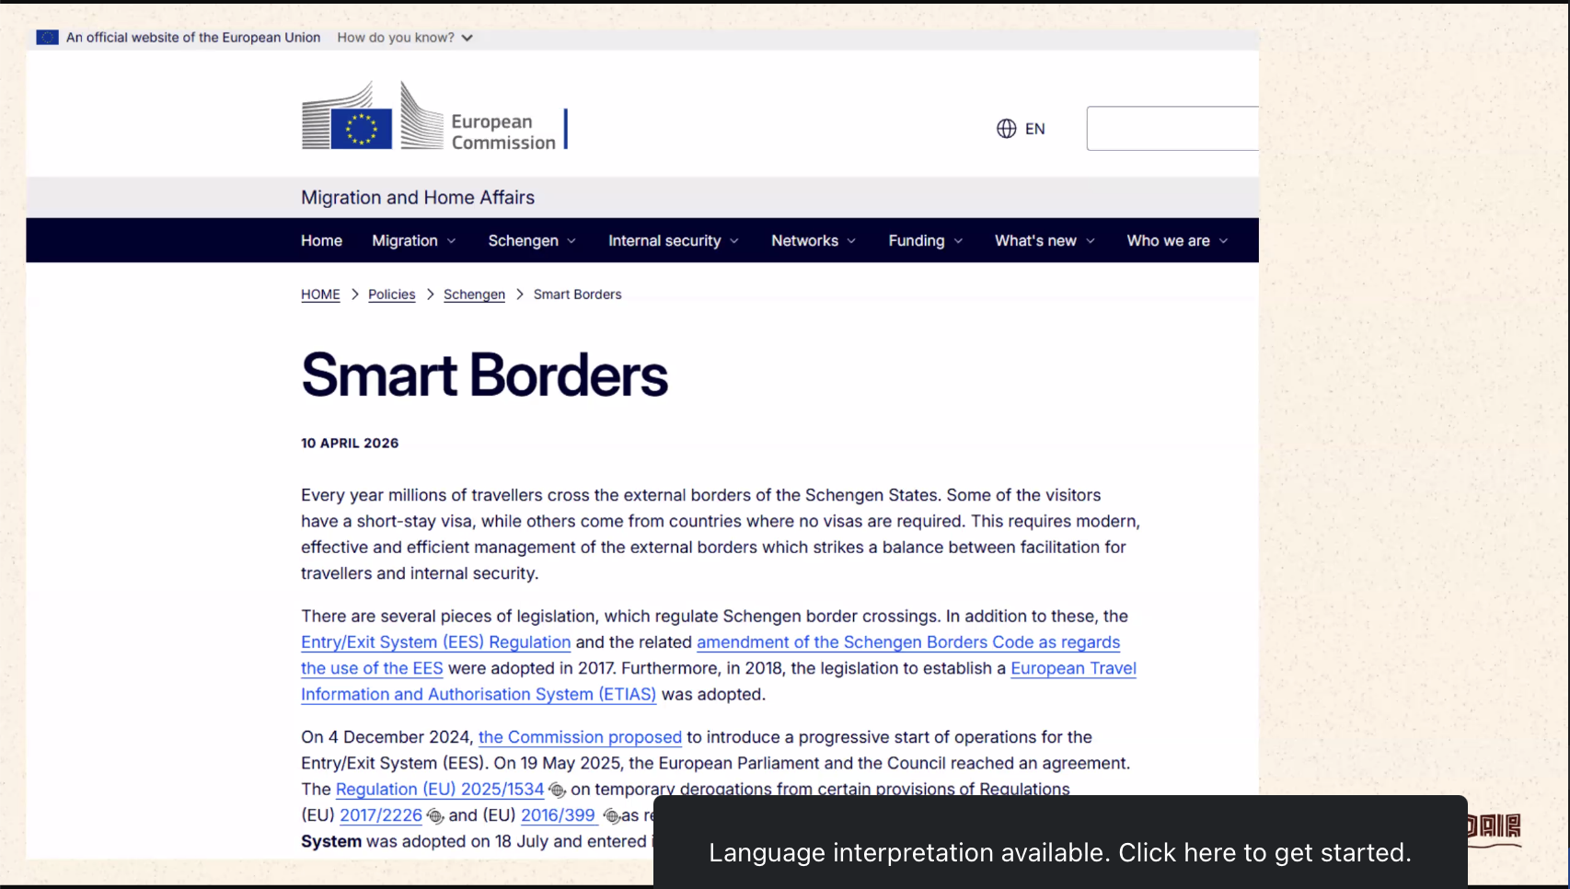The height and width of the screenshot is (889, 1570).
Task: Expand the Who we are menu
Action: [1177, 240]
